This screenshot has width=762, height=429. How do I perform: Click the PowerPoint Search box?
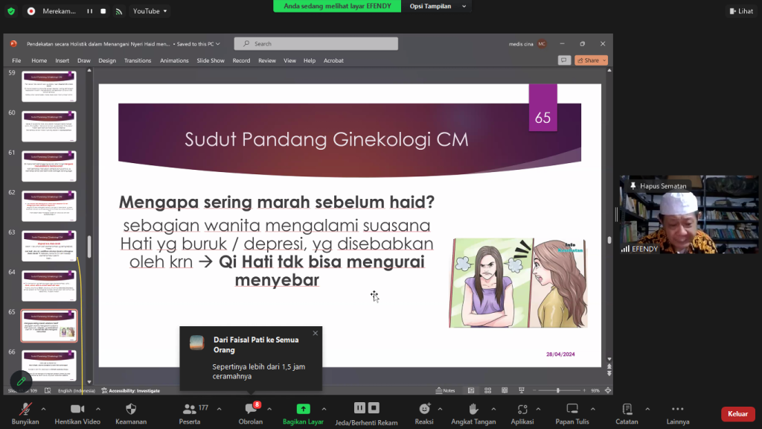[x=316, y=44]
